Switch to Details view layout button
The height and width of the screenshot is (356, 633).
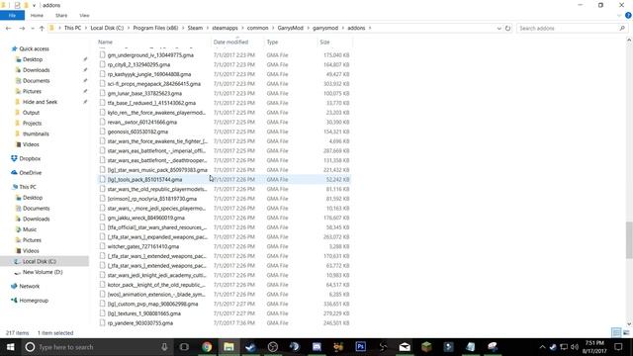pos(616,332)
